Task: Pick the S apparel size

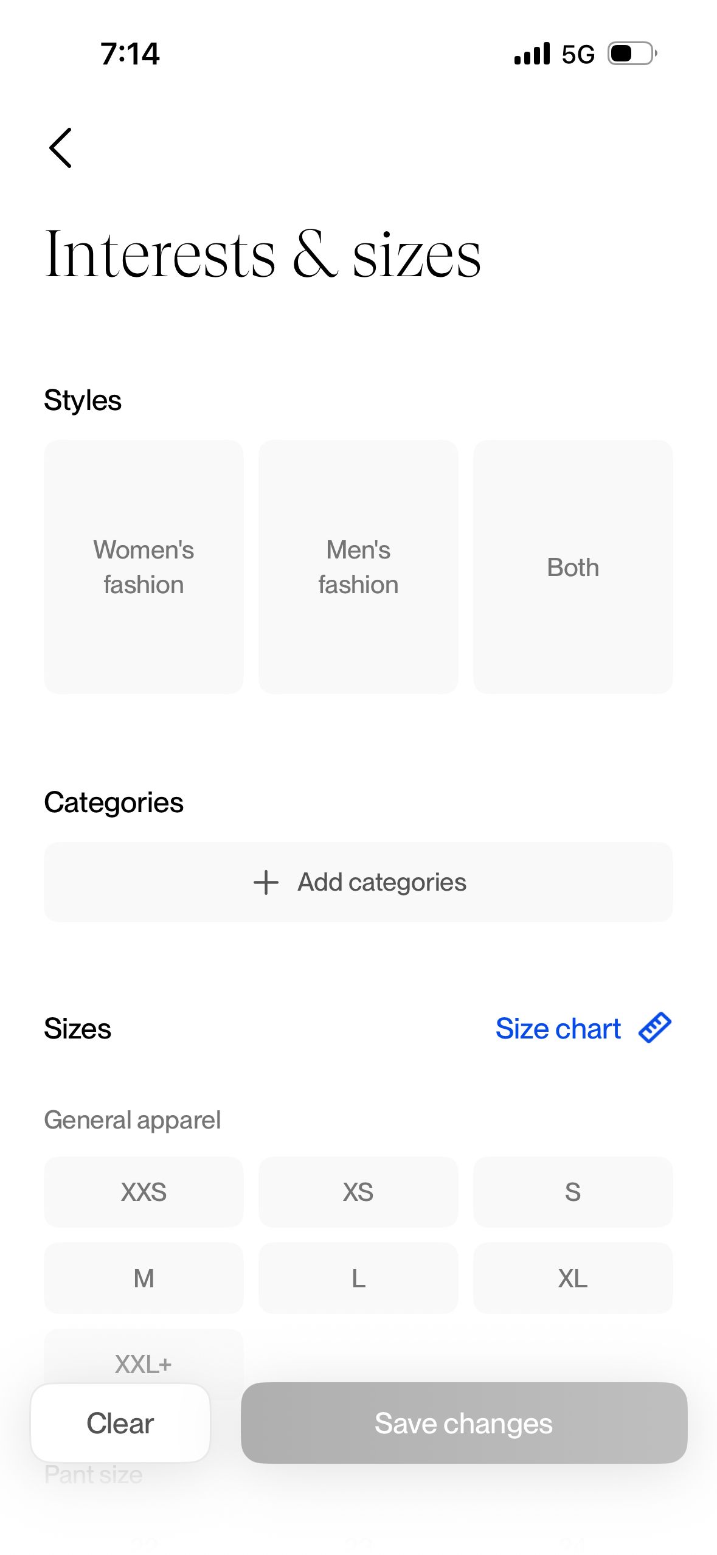Action: [573, 1192]
